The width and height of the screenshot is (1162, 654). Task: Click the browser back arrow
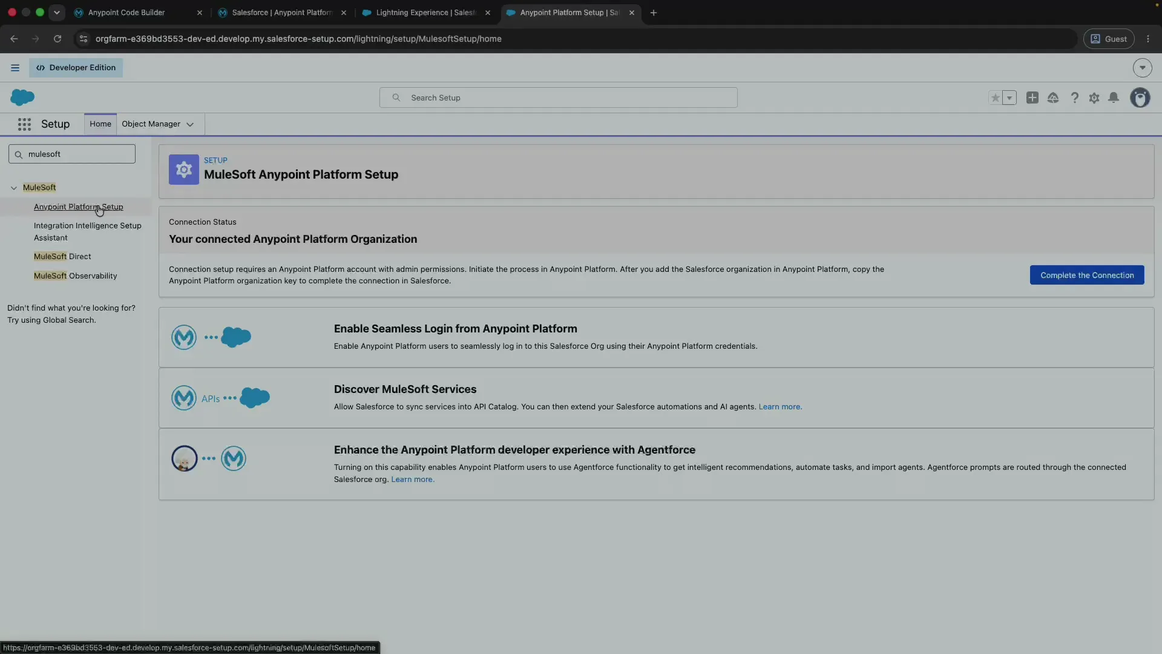point(14,39)
